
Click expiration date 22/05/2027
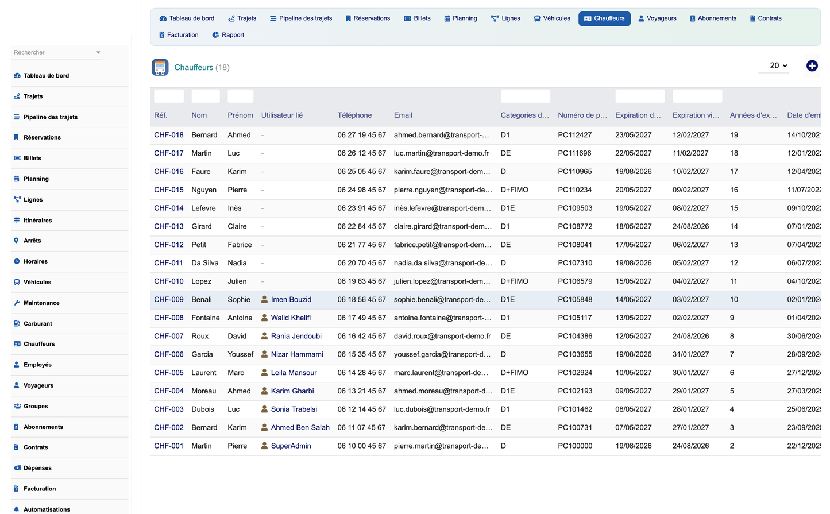(634, 153)
